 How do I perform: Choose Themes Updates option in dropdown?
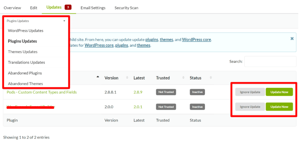[23, 52]
